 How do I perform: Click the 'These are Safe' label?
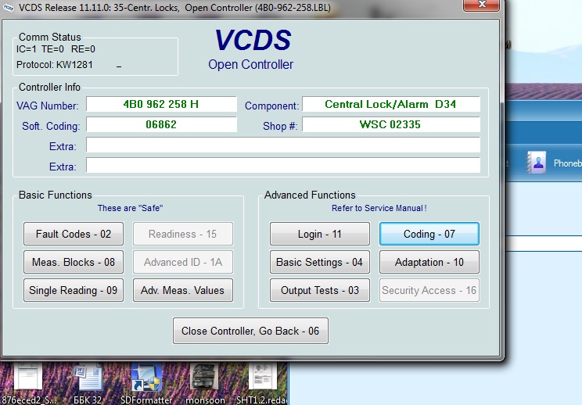130,208
